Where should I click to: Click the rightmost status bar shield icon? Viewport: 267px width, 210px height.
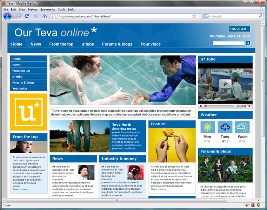(x=259, y=205)
